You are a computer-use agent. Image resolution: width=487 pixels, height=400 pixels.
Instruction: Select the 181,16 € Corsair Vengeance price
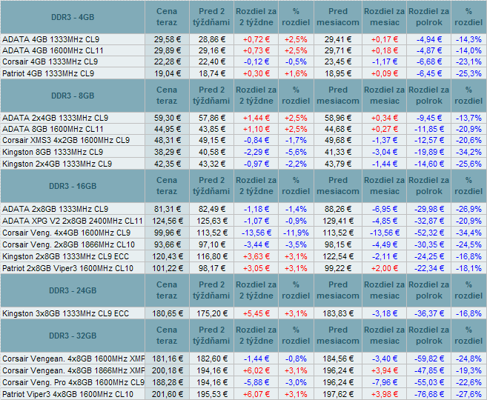coord(167,359)
